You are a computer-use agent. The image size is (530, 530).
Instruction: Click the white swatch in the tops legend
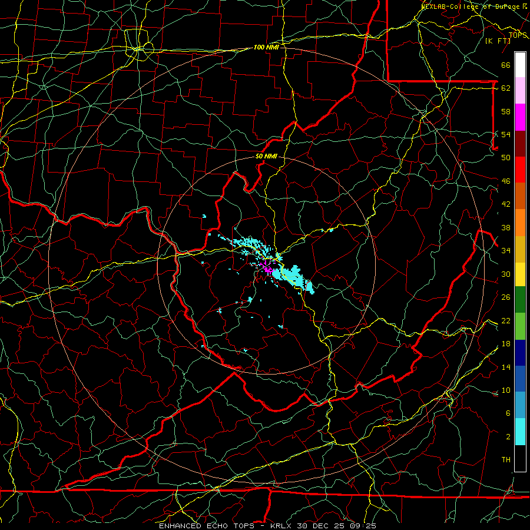click(x=520, y=65)
